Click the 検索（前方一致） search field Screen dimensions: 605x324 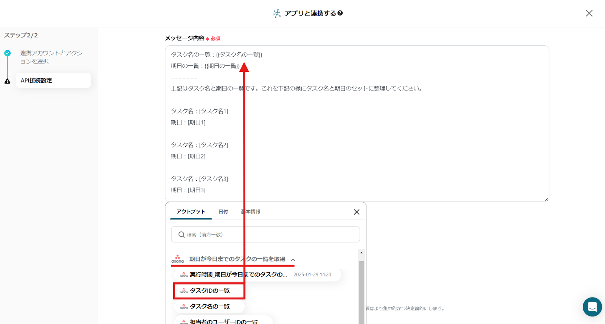[265, 234]
